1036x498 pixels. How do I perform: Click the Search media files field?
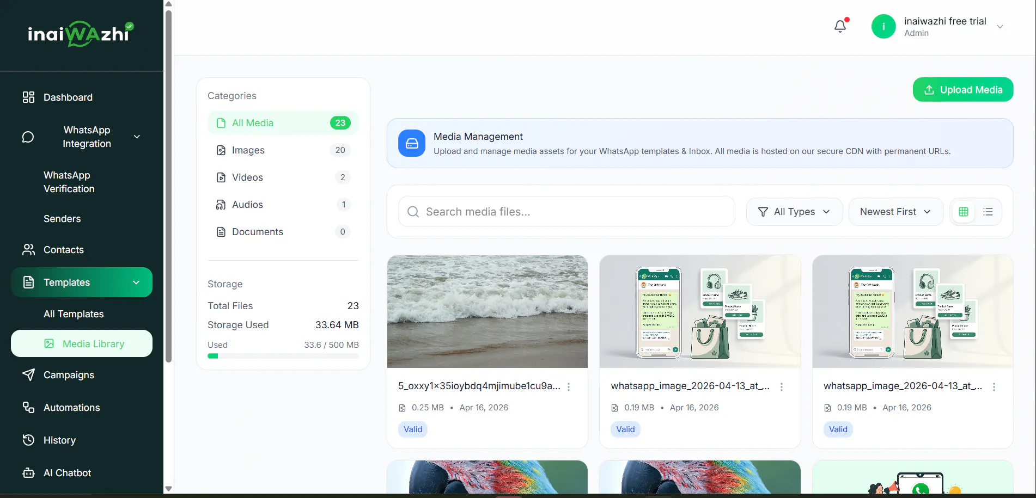566,212
